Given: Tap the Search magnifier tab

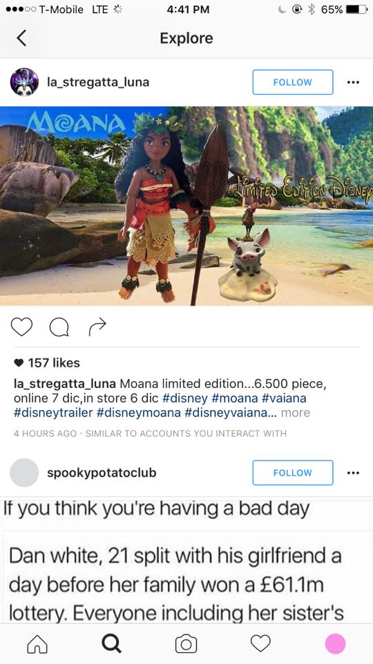Looking at the screenshot, I should tap(112, 644).
